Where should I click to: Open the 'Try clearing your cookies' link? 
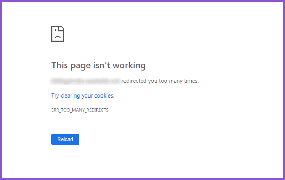(x=83, y=96)
